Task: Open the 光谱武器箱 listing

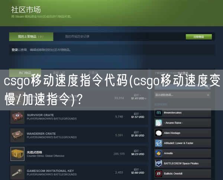Action: (79, 154)
